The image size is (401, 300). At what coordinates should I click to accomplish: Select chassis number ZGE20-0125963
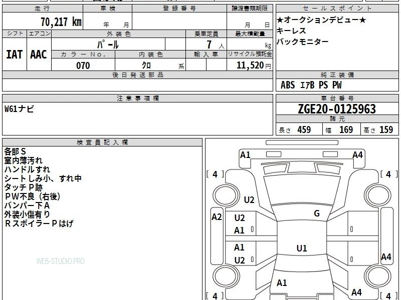[337, 109]
